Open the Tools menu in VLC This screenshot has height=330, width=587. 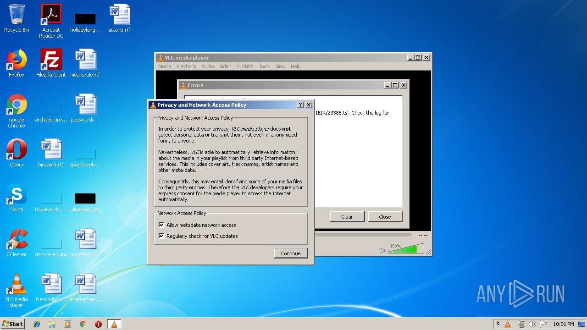264,66
